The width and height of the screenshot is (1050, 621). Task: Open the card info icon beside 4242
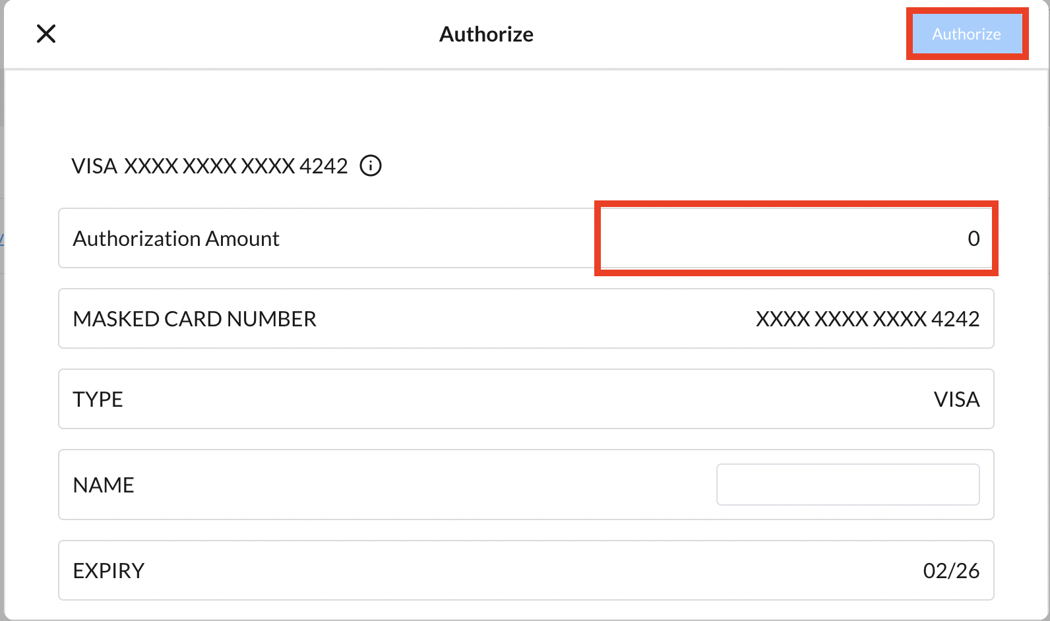click(x=371, y=165)
